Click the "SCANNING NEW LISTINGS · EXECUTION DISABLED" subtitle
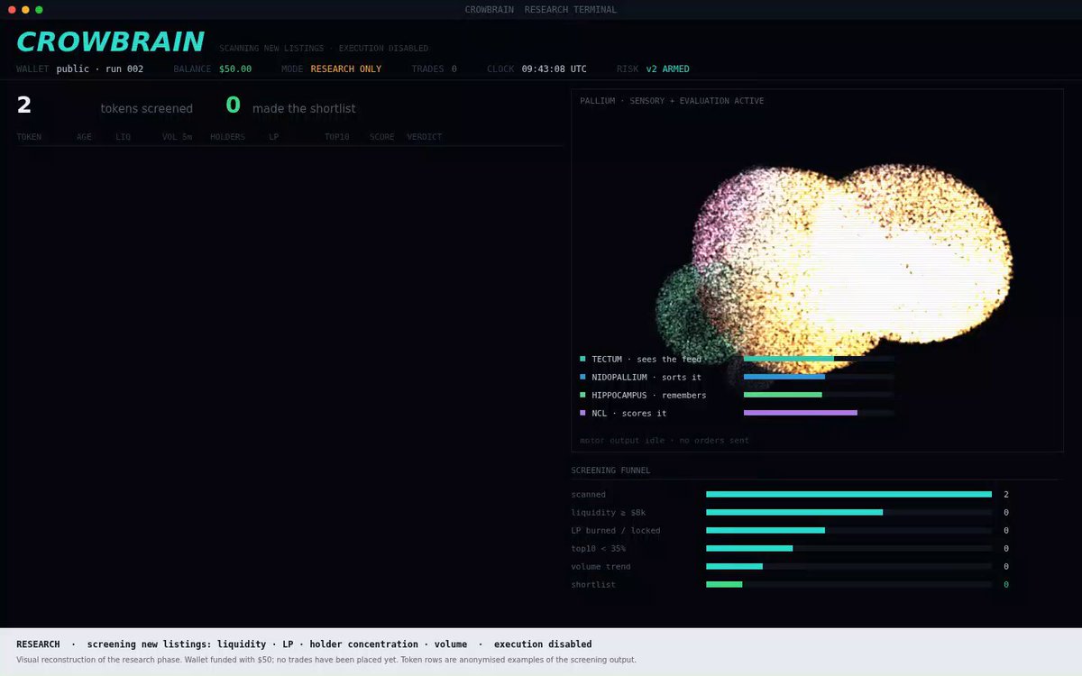Screen dimensions: 1082x676 tap(324, 49)
